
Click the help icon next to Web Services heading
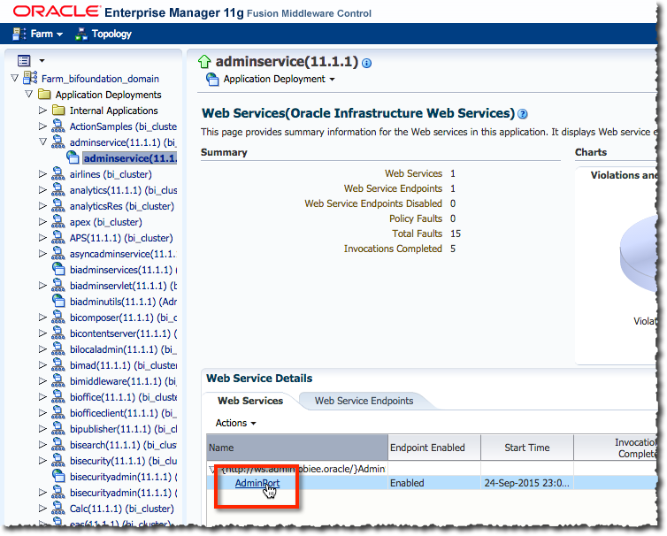tap(523, 114)
